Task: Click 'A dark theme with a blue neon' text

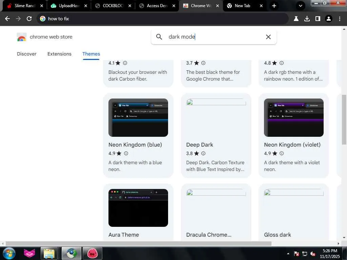Action: [x=135, y=166]
